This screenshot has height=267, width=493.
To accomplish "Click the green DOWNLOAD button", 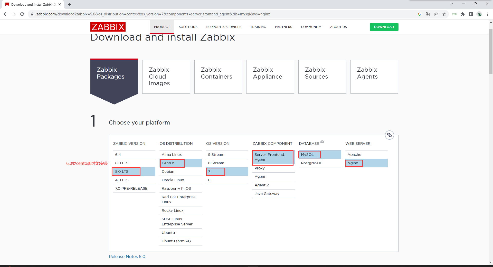I will coord(384,27).
